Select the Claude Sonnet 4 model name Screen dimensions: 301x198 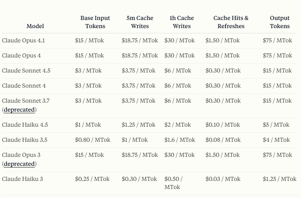[24, 86]
